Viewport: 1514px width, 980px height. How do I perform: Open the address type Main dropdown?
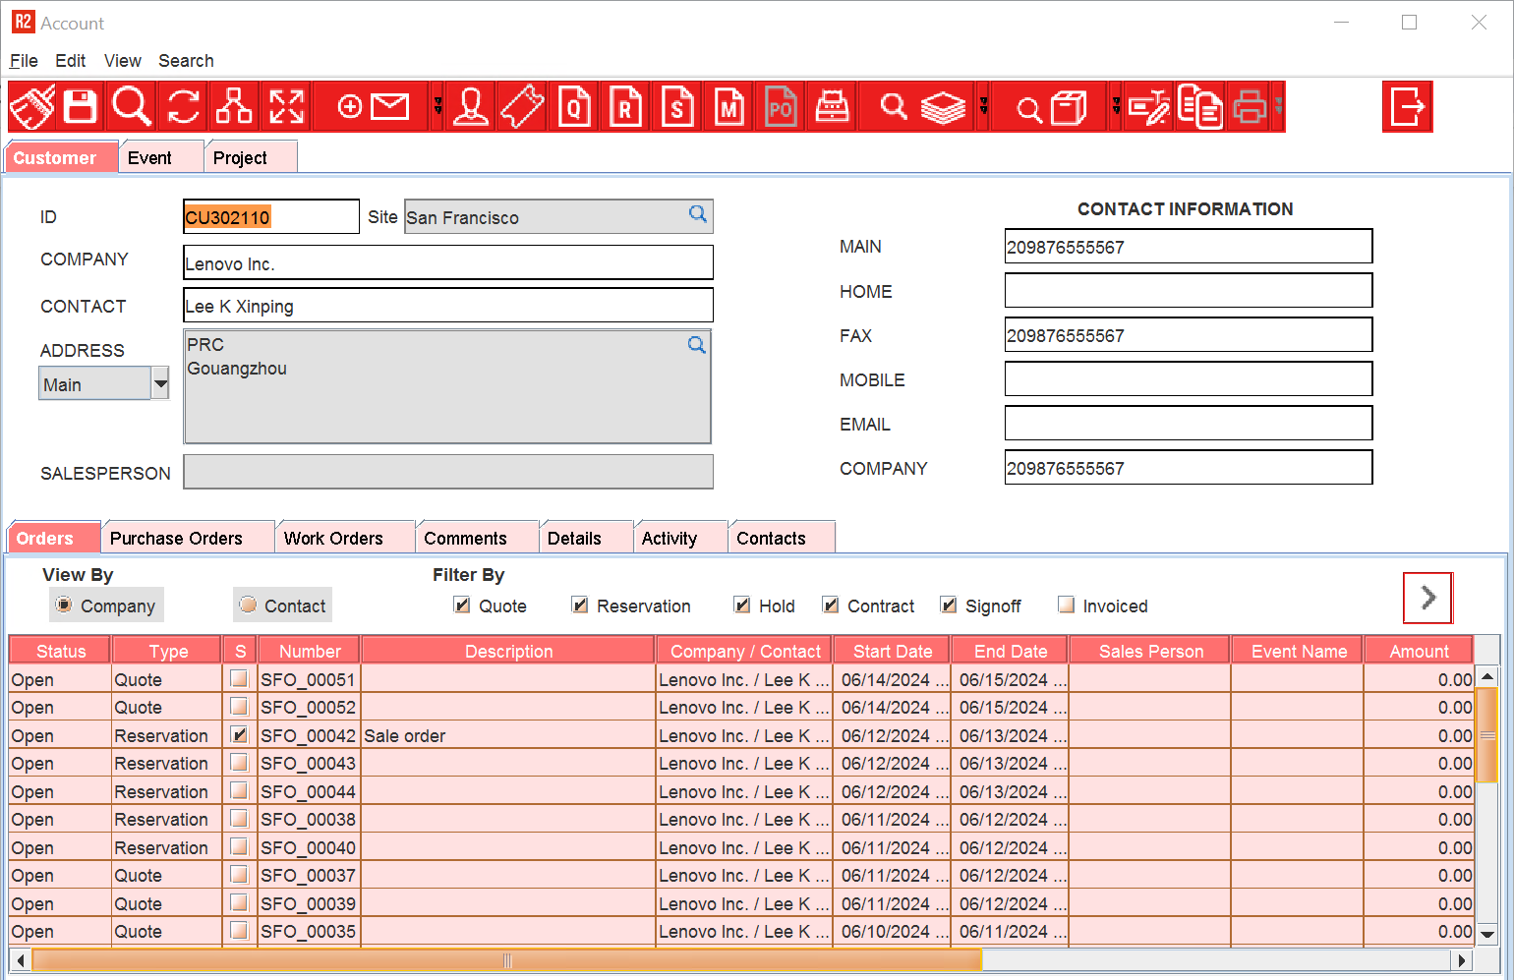(160, 384)
